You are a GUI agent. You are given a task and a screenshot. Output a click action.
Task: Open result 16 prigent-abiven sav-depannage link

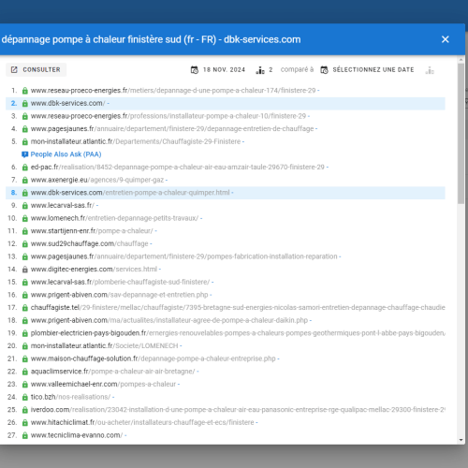click(x=119, y=295)
